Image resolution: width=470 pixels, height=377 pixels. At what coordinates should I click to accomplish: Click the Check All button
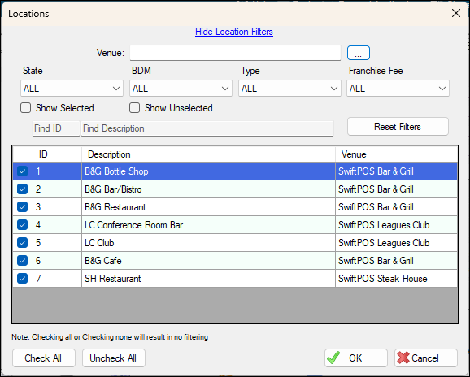44,357
